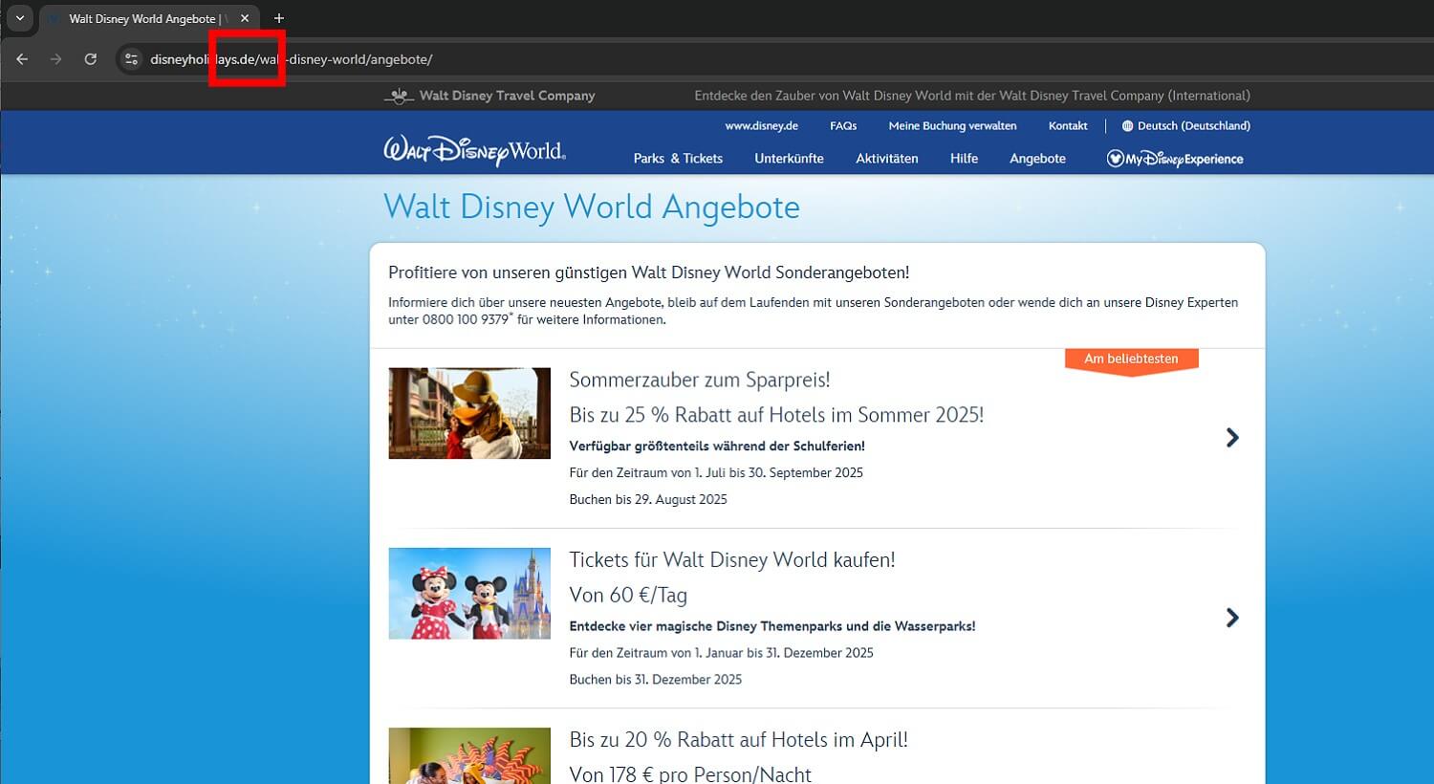Open My Disney Experience
Screen dimensions: 1434x784
1175,159
